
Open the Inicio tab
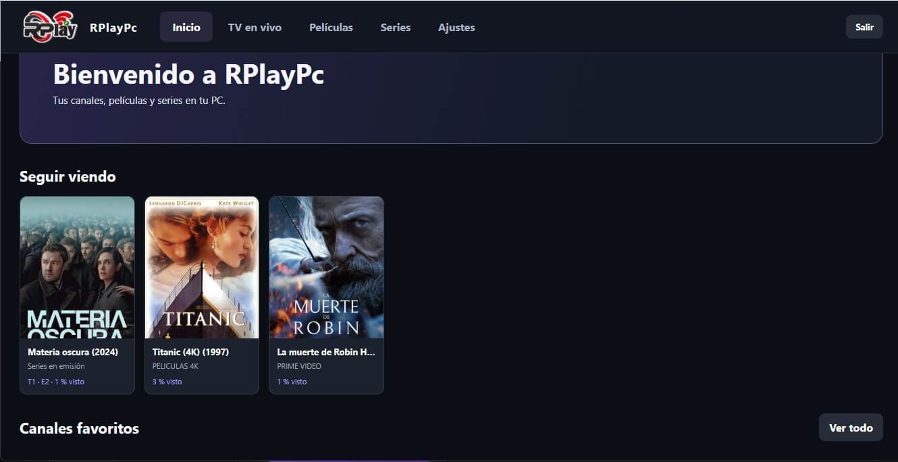point(186,27)
